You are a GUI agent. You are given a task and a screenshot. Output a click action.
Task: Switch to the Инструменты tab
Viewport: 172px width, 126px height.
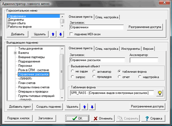coord(130,49)
